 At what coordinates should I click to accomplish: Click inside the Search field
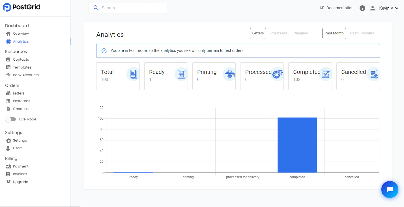(x=127, y=8)
